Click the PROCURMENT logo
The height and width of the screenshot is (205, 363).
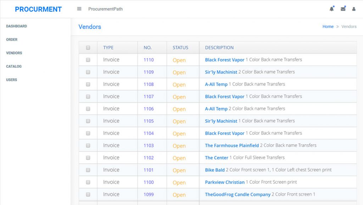click(x=38, y=9)
